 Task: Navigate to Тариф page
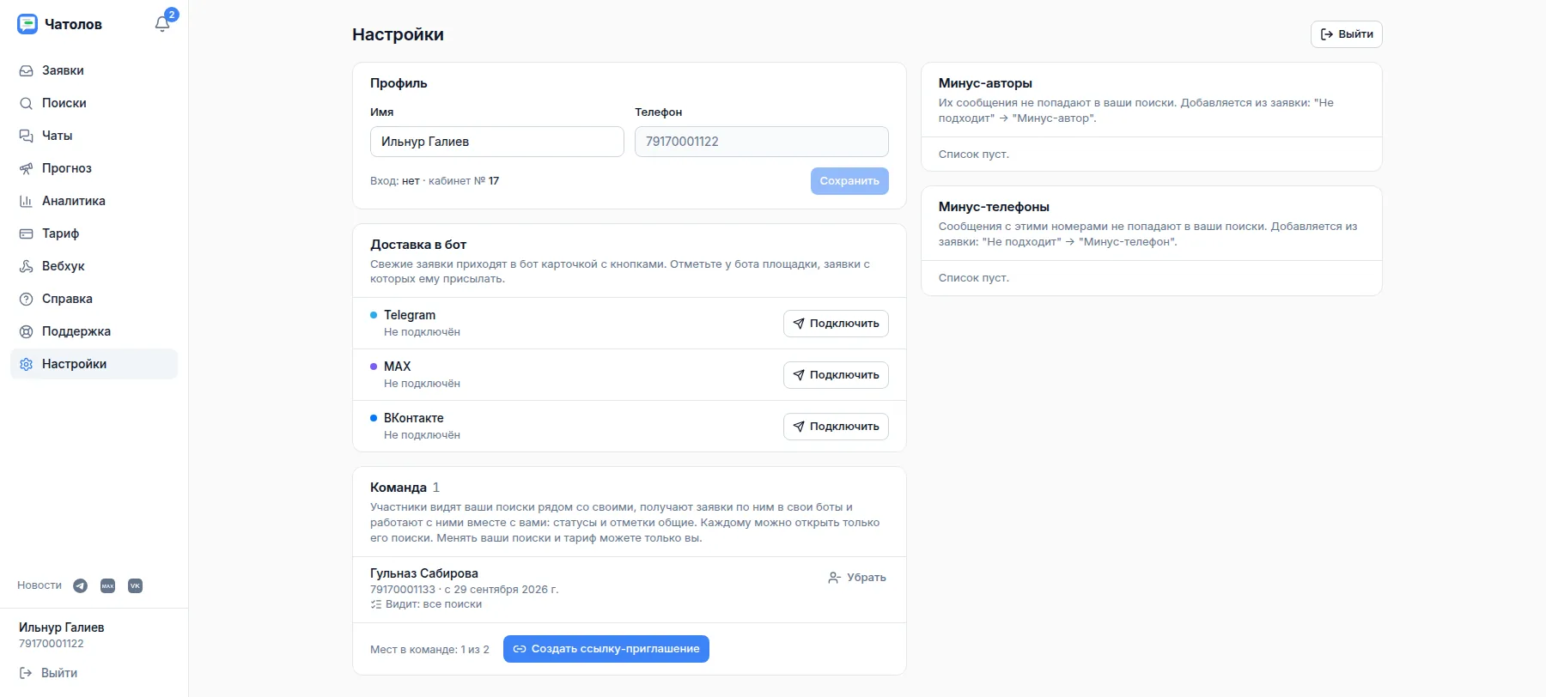pyautogui.click(x=94, y=233)
